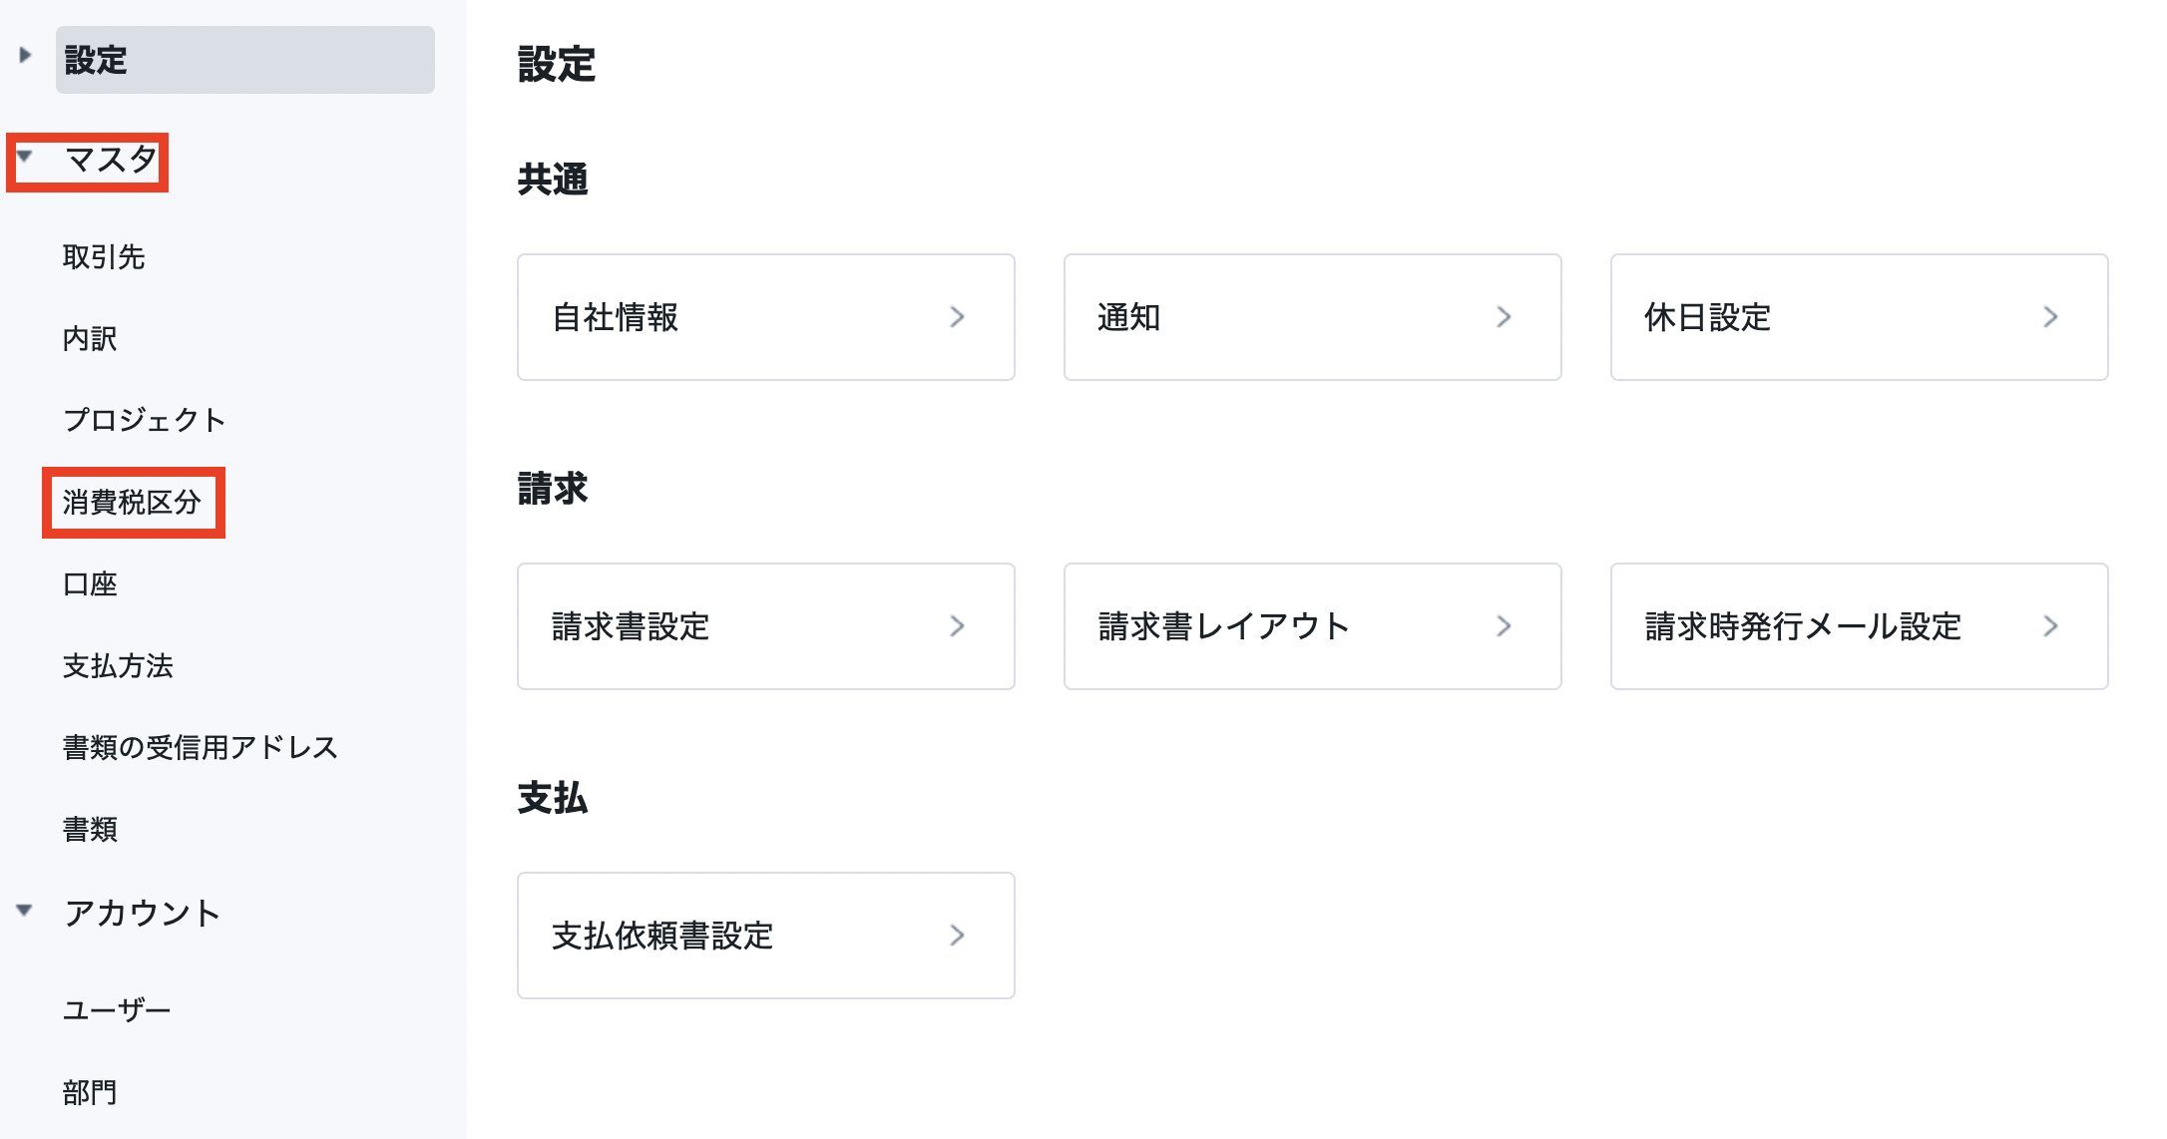This screenshot has width=2167, height=1139.
Task: Select 消費税区分 in the sidebar
Action: click(132, 503)
